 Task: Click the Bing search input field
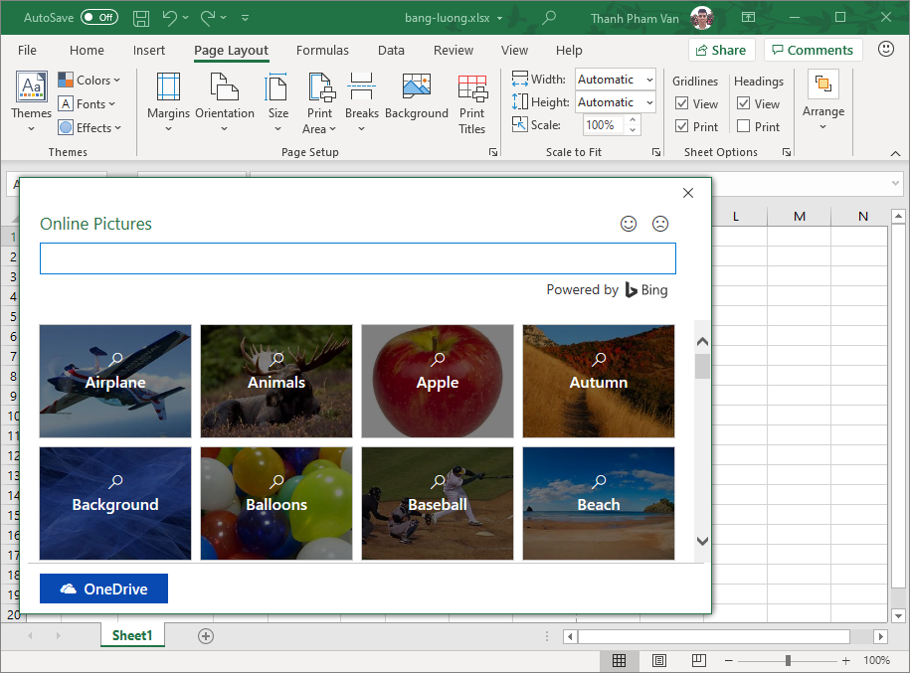[x=357, y=258]
